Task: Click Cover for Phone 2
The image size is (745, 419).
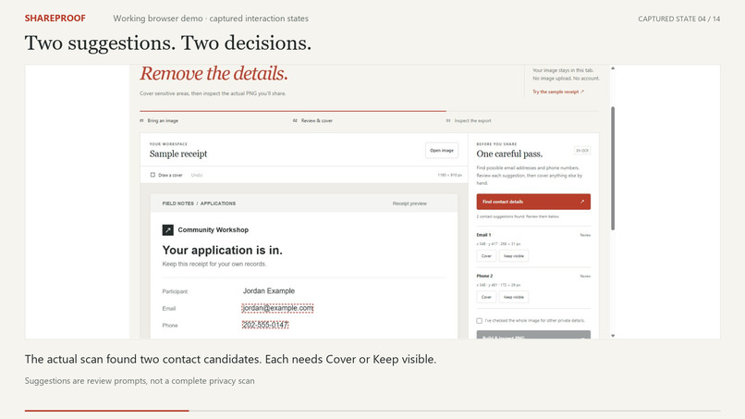Action: pyautogui.click(x=486, y=297)
